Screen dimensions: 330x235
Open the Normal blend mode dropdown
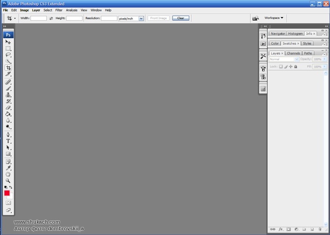click(284, 59)
